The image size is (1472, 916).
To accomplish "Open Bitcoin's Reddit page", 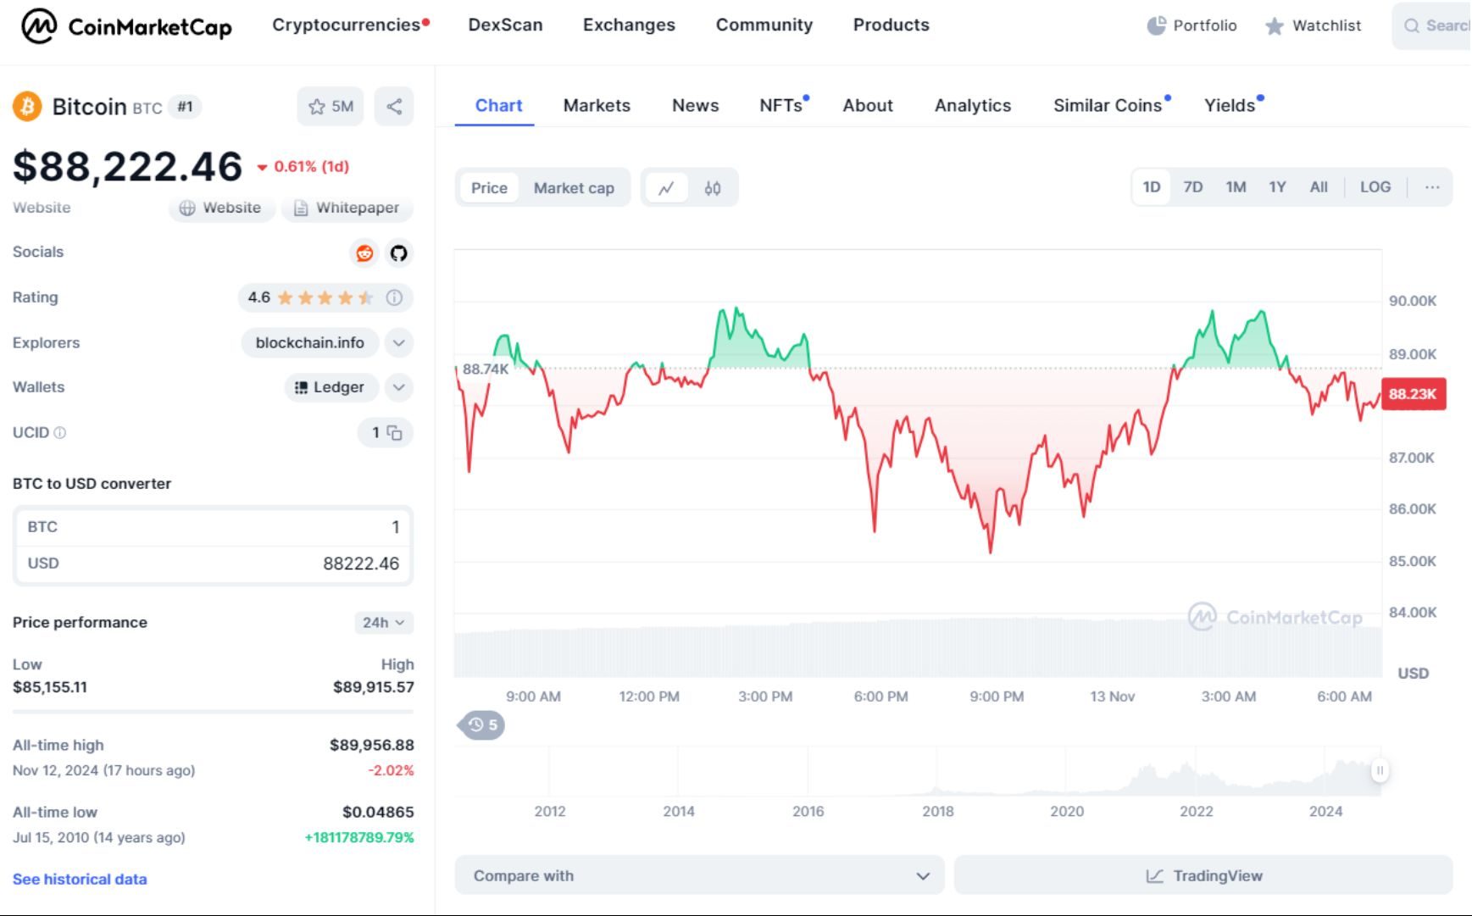I will (x=364, y=253).
